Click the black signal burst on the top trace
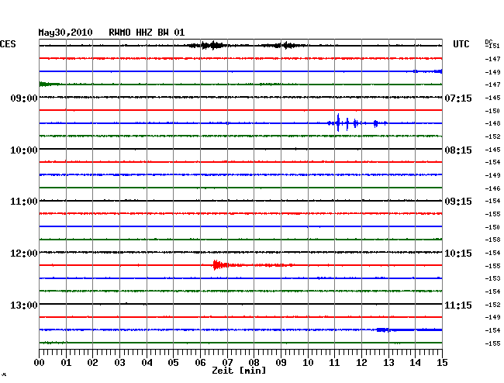This screenshot has height=383, width=504. (212, 45)
